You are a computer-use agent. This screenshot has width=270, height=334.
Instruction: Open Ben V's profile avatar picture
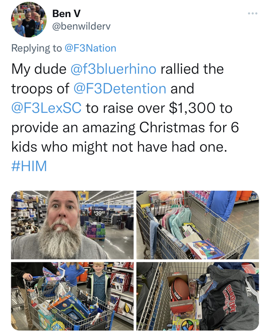[x=29, y=20]
